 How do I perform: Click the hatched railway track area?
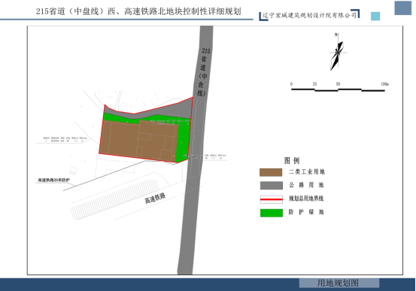click(x=114, y=199)
